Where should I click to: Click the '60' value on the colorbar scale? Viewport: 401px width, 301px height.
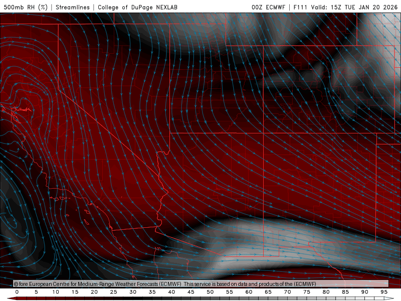(x=249, y=292)
